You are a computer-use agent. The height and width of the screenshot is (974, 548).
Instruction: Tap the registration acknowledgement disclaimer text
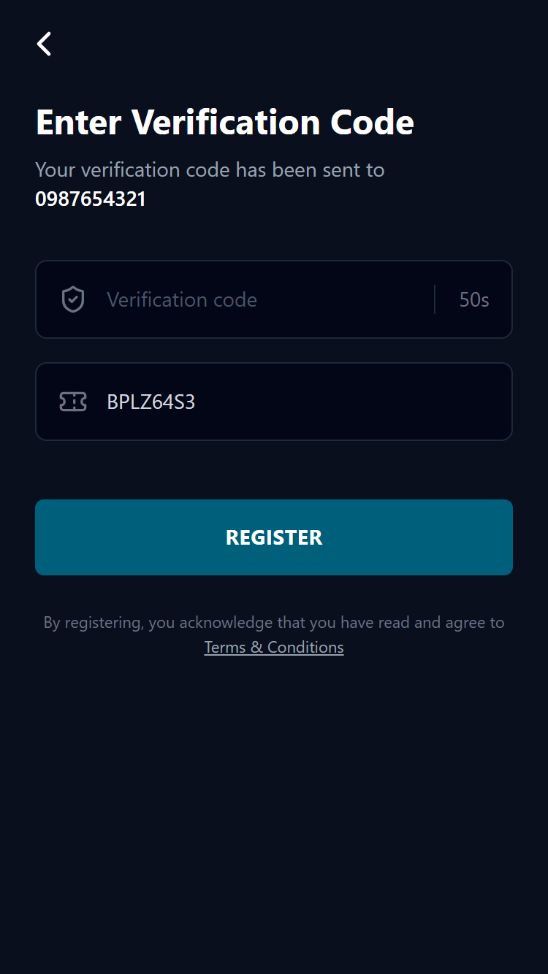click(273, 622)
